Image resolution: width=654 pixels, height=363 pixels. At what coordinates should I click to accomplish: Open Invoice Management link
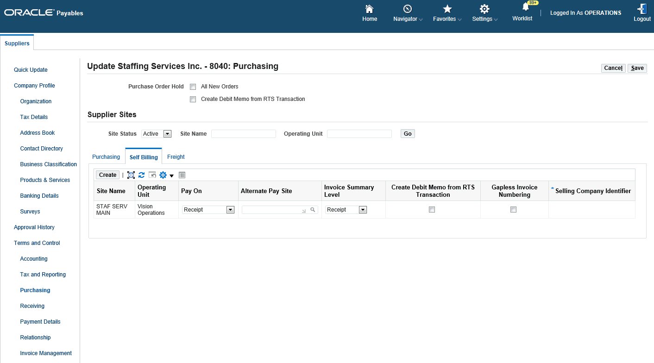(46, 353)
